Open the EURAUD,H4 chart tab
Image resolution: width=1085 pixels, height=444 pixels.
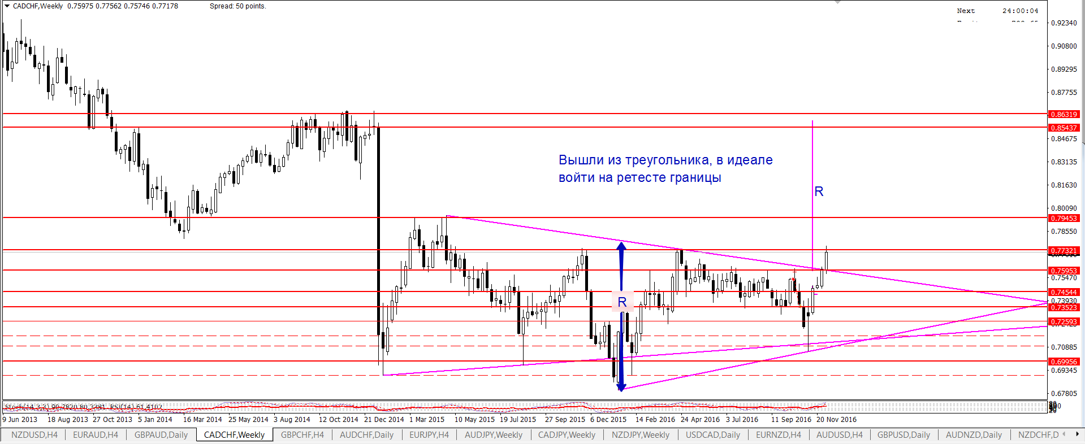click(96, 434)
